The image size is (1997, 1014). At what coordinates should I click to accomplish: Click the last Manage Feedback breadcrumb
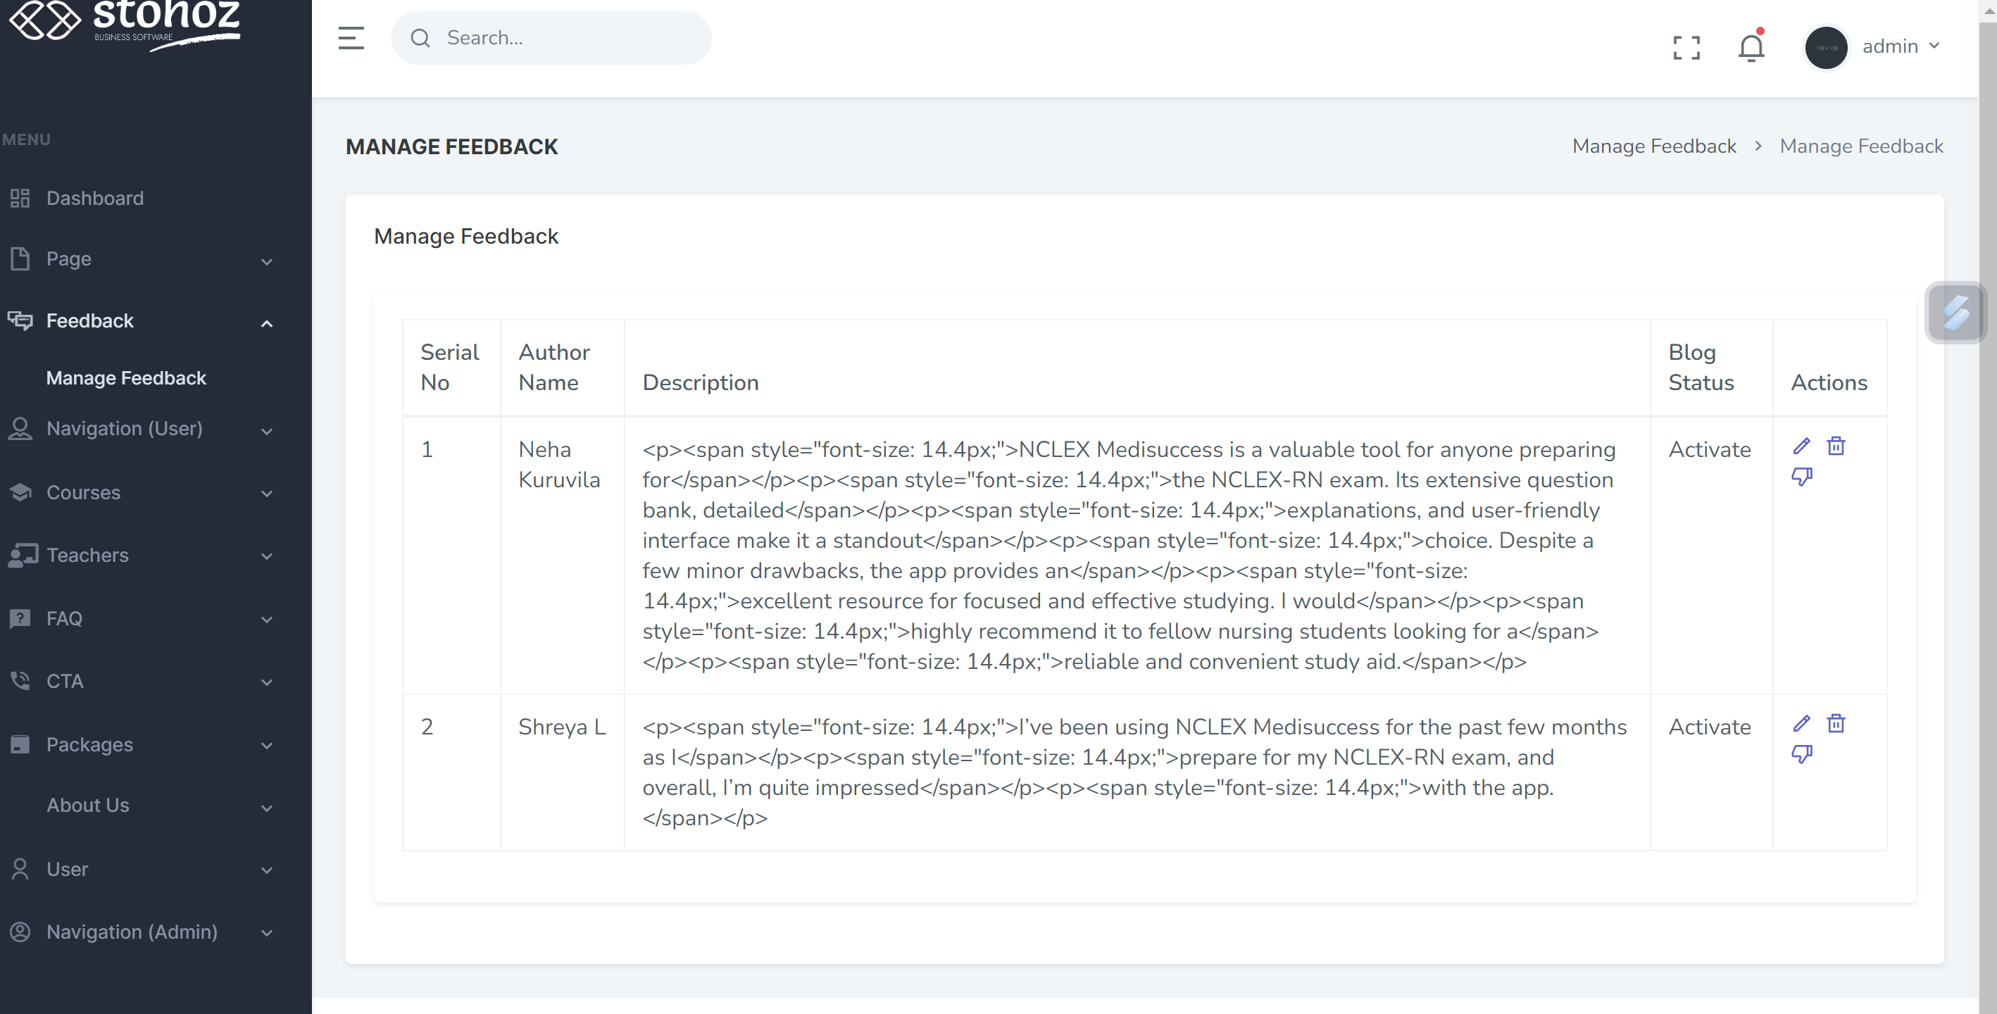tap(1861, 146)
